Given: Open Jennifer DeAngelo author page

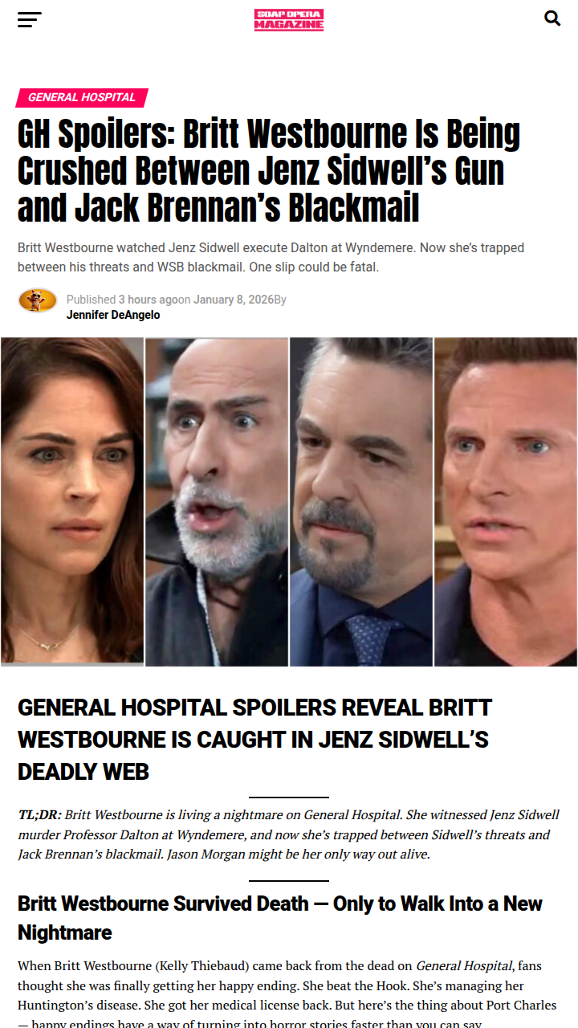Looking at the screenshot, I should click(x=113, y=315).
